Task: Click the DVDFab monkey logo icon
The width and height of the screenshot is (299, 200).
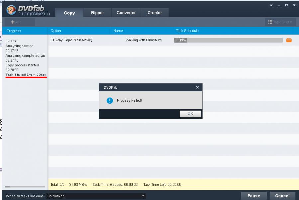Action: tap(11, 10)
